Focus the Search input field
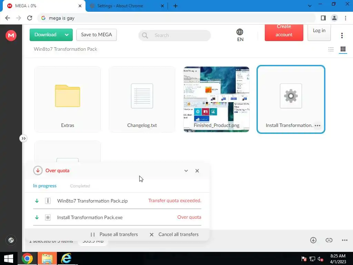353x265 pixels. point(174,36)
